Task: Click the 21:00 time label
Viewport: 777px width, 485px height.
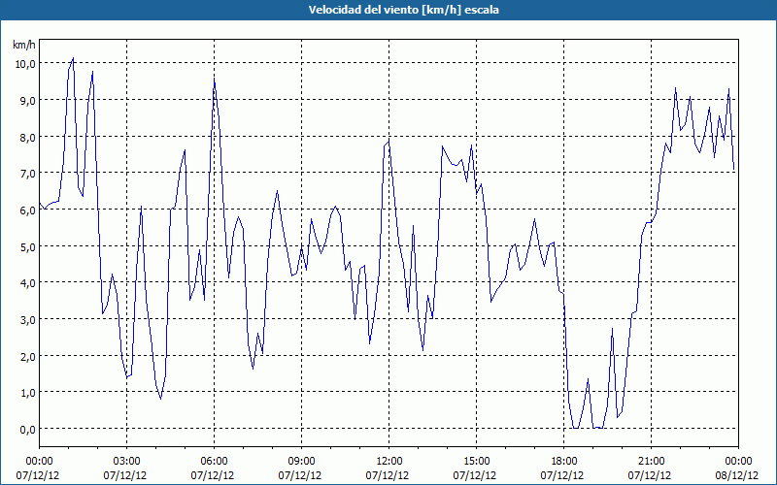Action: [x=651, y=462]
